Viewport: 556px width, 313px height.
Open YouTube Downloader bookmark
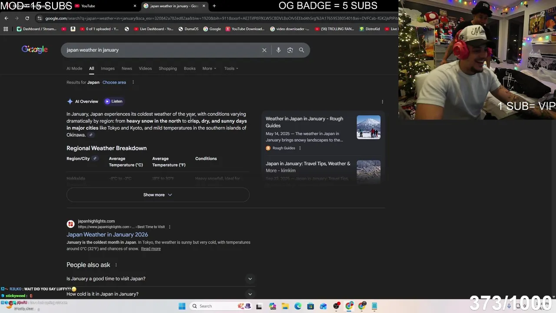click(245, 29)
